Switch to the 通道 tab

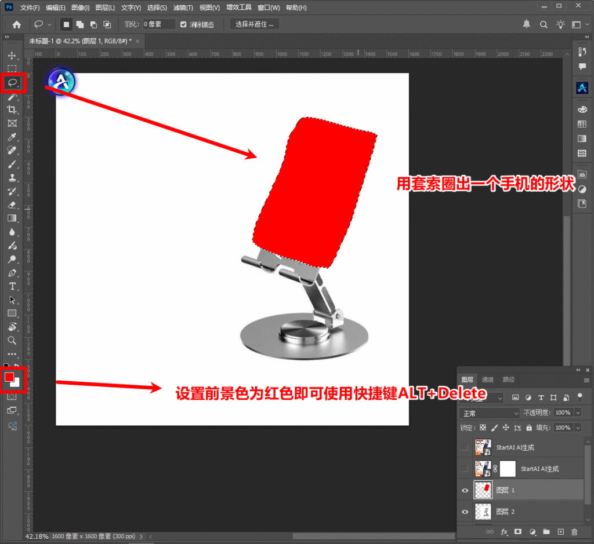point(487,379)
